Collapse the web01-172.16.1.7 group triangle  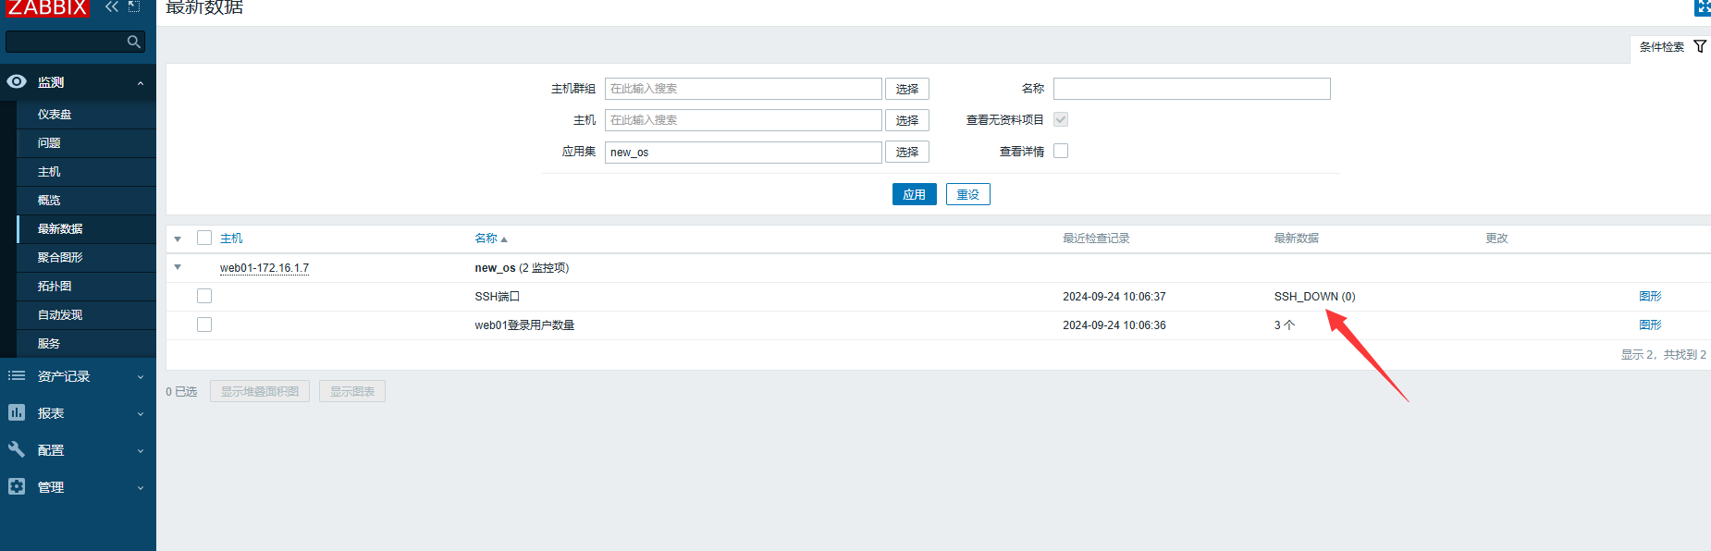[178, 268]
